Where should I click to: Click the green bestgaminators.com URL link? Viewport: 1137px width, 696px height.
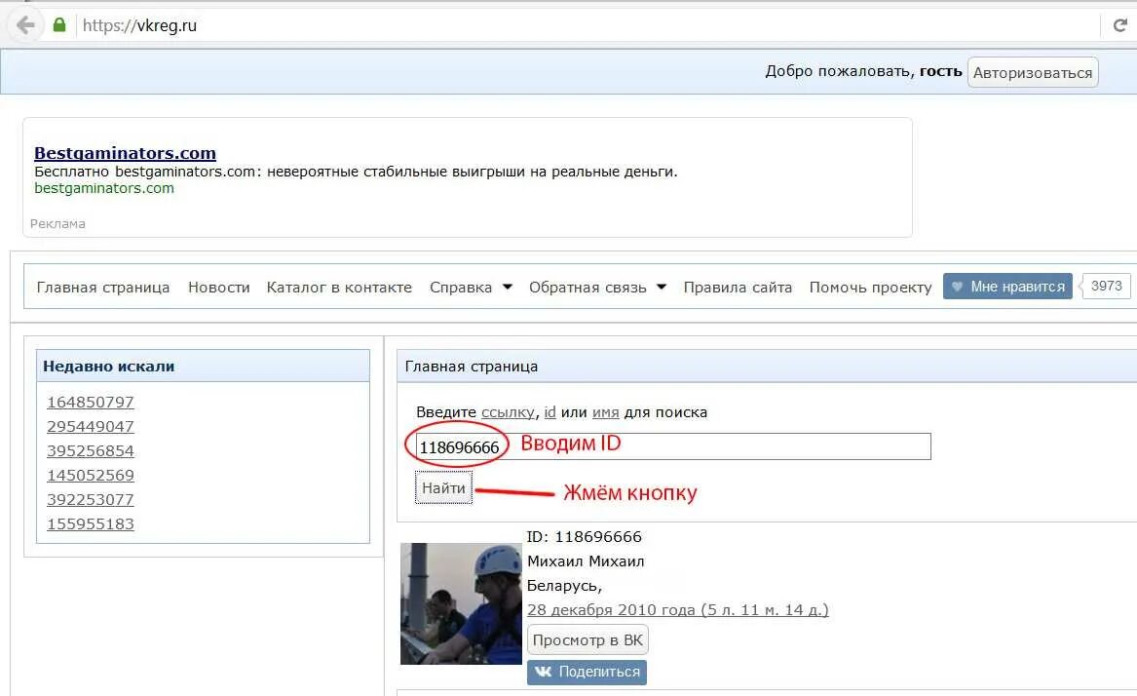103,188
